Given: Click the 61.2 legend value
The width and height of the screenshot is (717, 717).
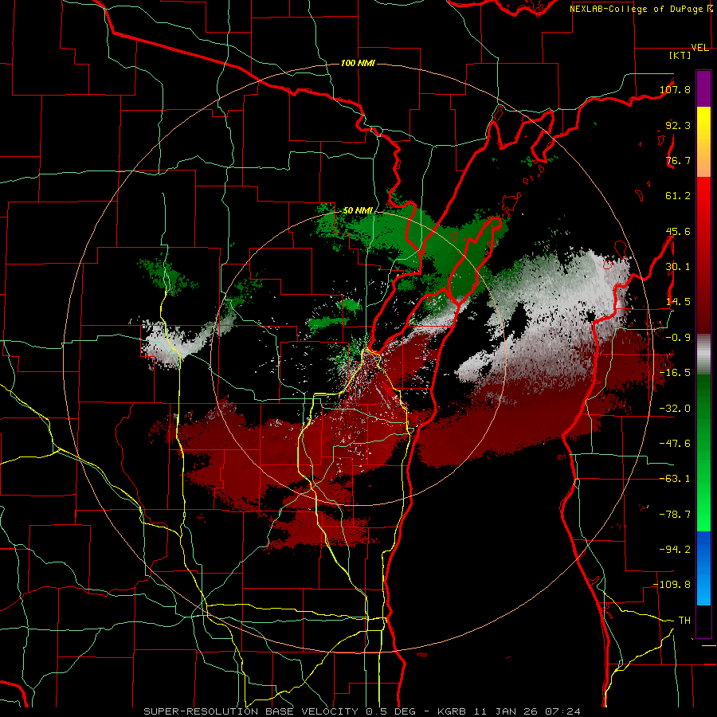Looking at the screenshot, I should point(678,196).
